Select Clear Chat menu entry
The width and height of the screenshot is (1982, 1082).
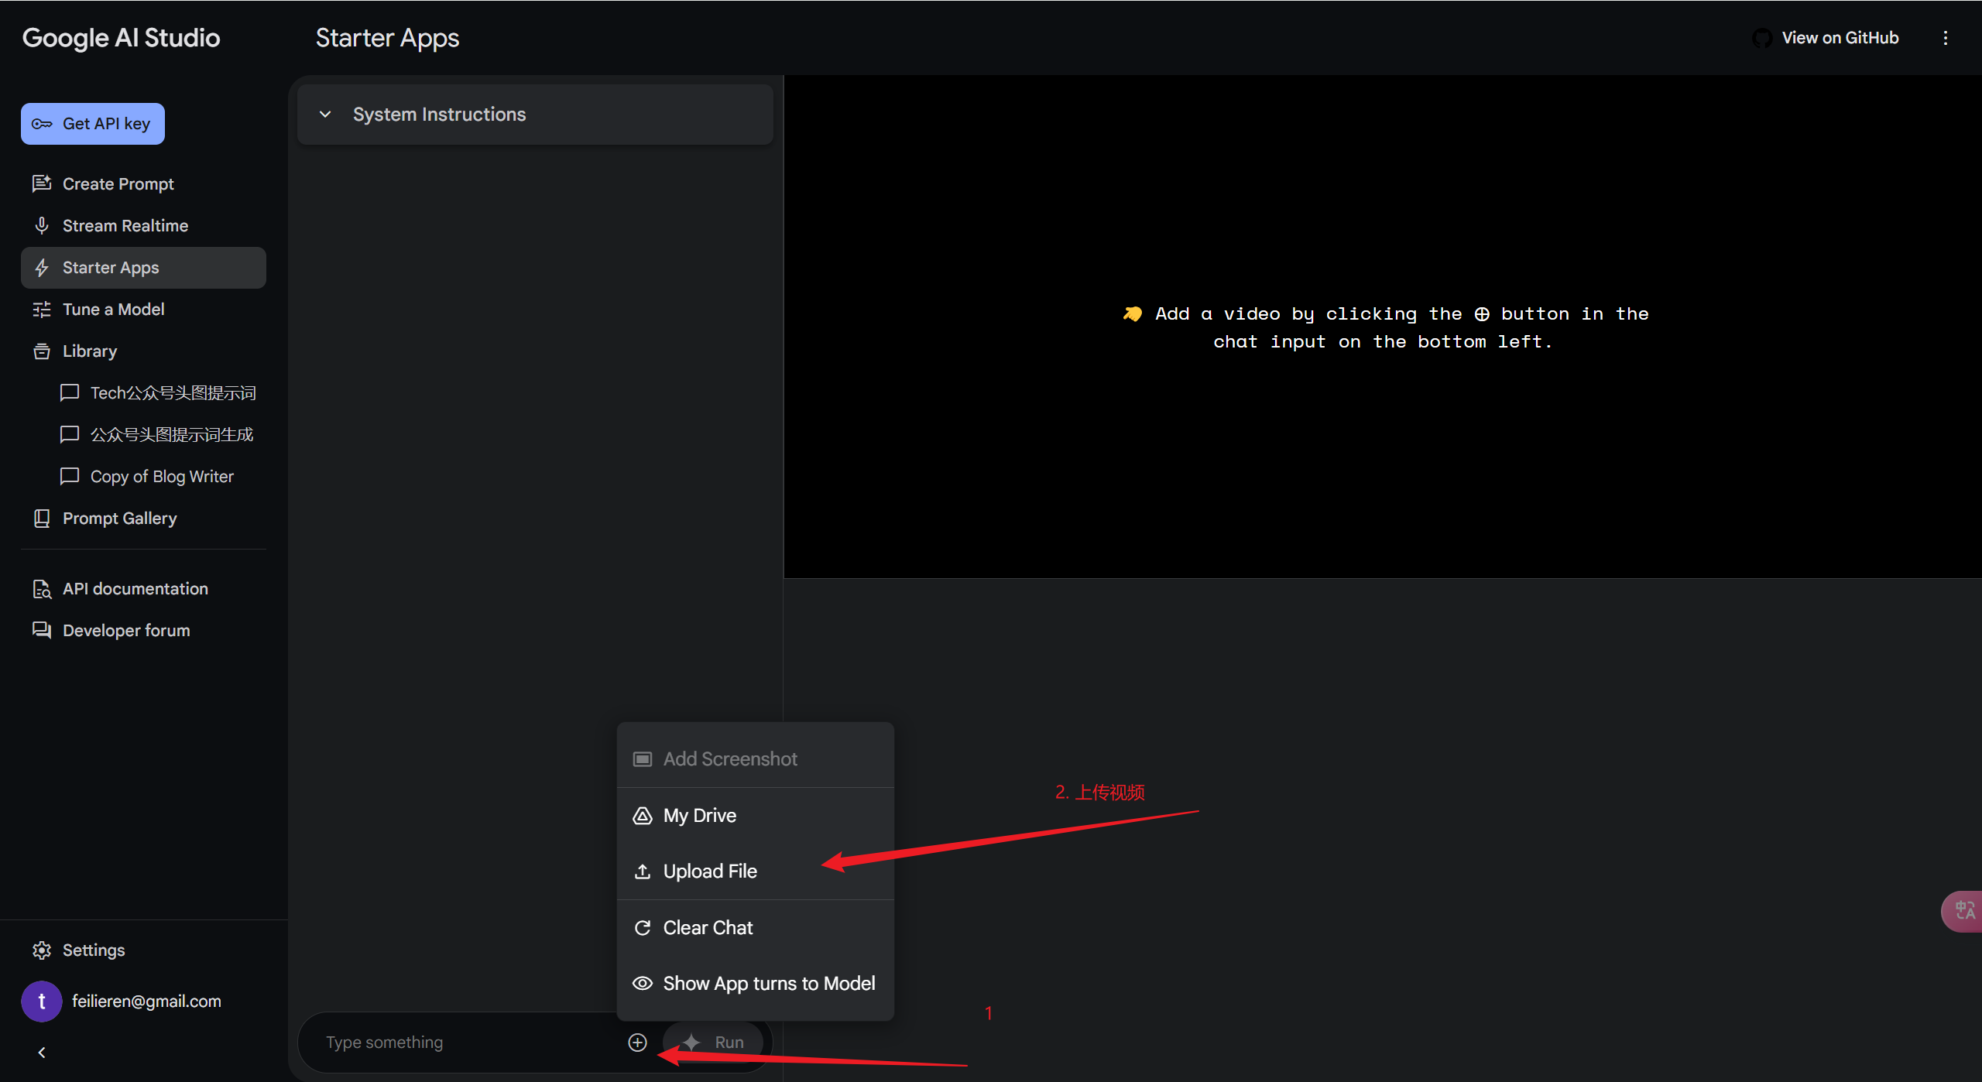pyautogui.click(x=708, y=927)
